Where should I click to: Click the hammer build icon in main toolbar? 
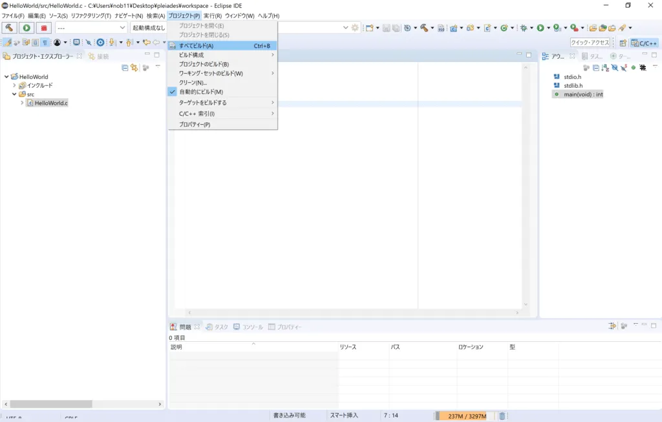click(424, 28)
